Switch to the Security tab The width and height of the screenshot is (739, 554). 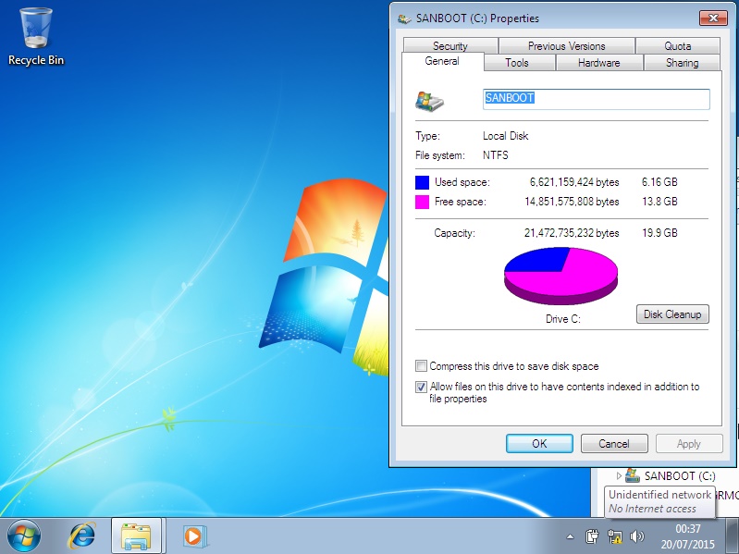pos(450,45)
